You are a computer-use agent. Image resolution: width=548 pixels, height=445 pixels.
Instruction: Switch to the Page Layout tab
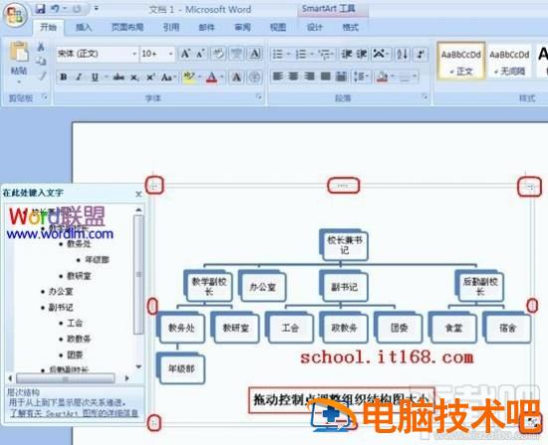tap(128, 27)
